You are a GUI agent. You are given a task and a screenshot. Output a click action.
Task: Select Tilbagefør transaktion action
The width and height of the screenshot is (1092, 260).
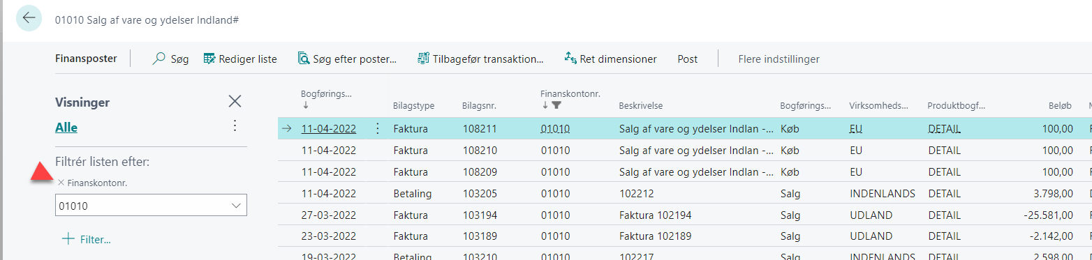point(480,59)
